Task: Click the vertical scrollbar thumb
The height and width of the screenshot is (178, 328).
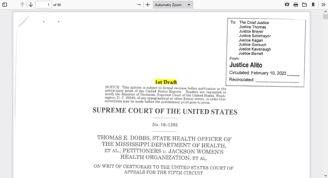Action: [325, 16]
